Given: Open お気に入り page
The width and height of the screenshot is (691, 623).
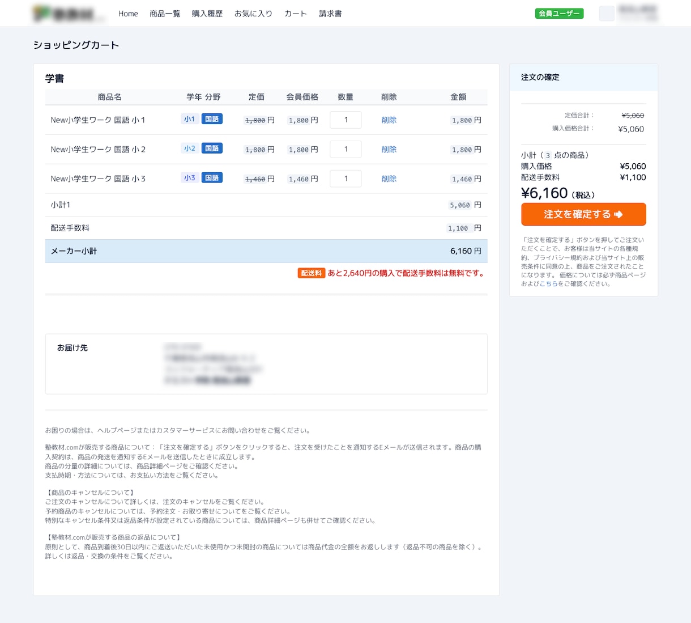Looking at the screenshot, I should click(x=253, y=14).
